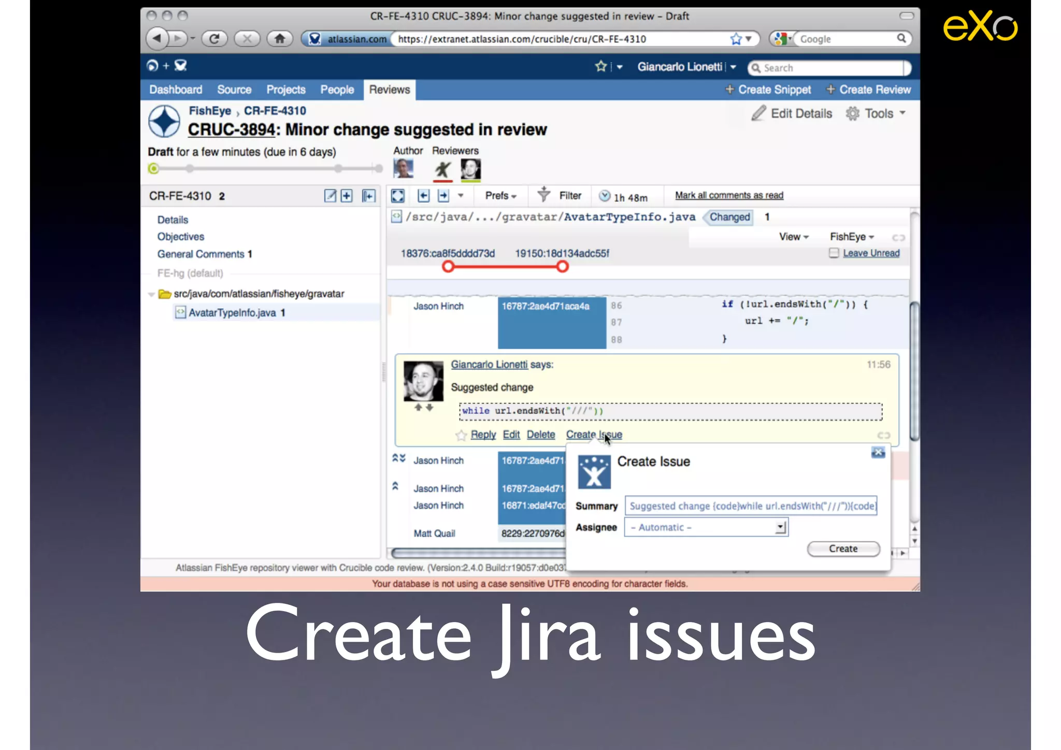Click the Edit Details pencil icon
This screenshot has height=750, width=1061.
pyautogui.click(x=758, y=113)
